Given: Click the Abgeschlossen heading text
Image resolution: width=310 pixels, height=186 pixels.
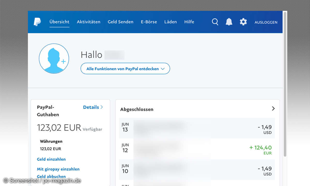Looking at the screenshot, I should (x=137, y=109).
